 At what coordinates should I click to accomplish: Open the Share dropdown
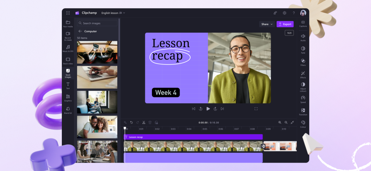coord(267,24)
